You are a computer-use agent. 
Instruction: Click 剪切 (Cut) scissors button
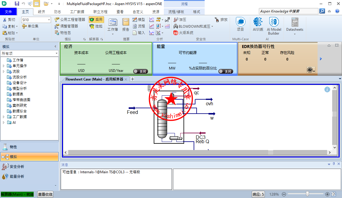9,20
